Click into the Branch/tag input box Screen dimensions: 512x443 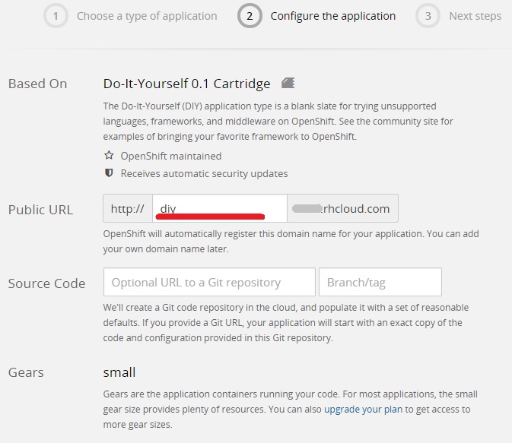click(x=380, y=282)
